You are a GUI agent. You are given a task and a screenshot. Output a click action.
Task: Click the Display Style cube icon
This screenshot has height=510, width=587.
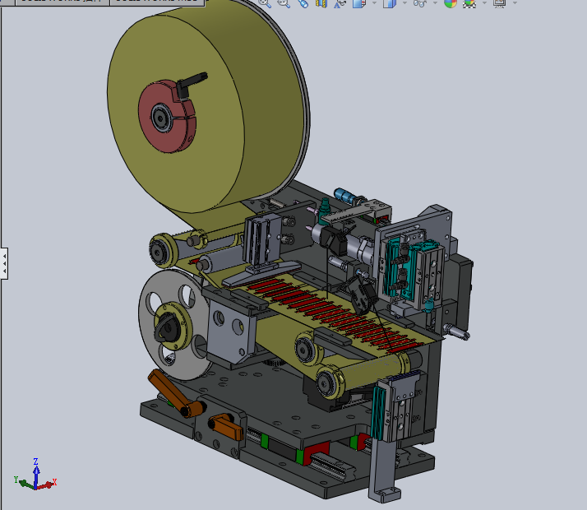(x=390, y=3)
